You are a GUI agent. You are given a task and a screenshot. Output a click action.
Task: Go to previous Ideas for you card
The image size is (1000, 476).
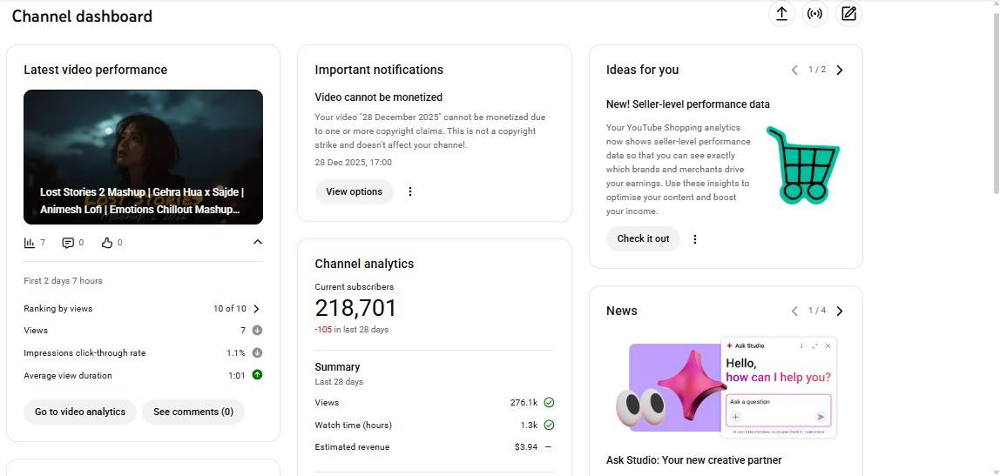click(794, 70)
